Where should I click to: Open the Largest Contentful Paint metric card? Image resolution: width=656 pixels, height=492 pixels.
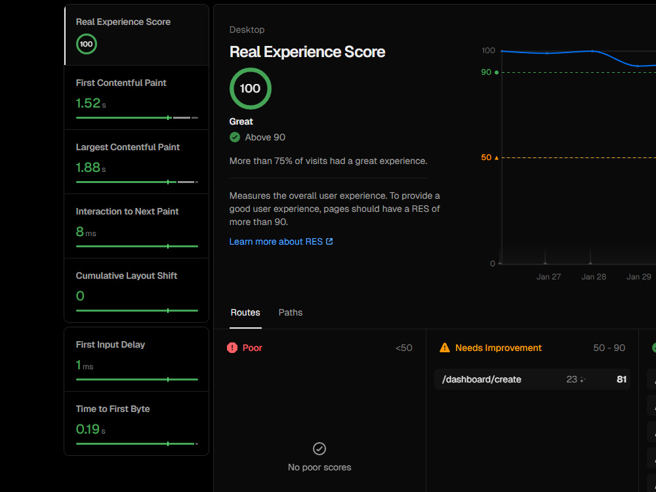tap(136, 162)
